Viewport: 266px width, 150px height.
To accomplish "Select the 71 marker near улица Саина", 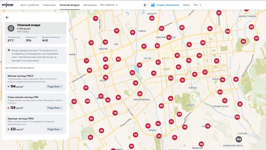I will click(95, 18).
